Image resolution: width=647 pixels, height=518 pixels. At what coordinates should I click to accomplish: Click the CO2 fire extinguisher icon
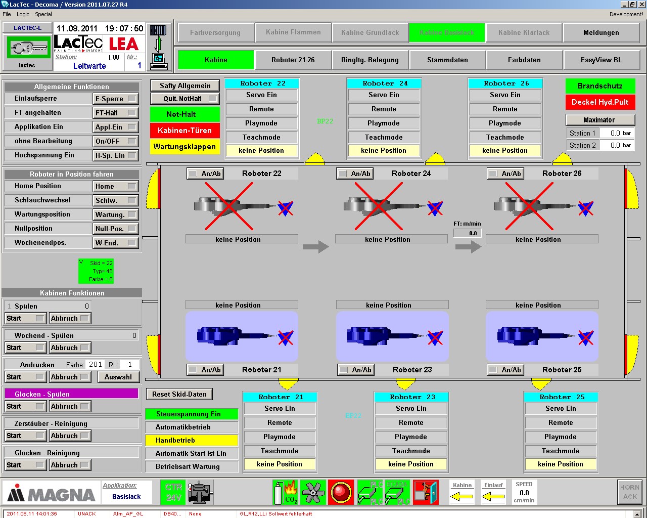pyautogui.click(x=285, y=492)
